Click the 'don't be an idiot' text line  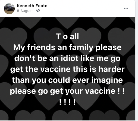67,58
